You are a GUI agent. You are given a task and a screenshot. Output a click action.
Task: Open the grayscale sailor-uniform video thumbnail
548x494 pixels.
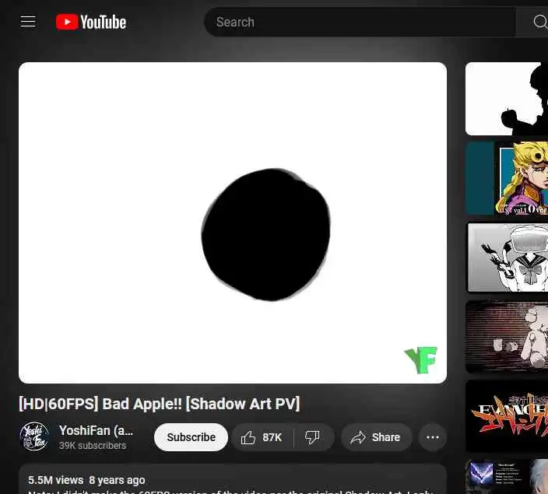click(508, 258)
